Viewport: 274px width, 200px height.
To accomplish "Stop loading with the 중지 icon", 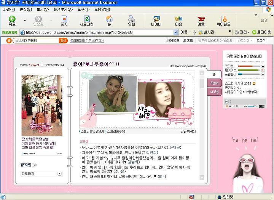I will pyautogui.click(x=64, y=19).
